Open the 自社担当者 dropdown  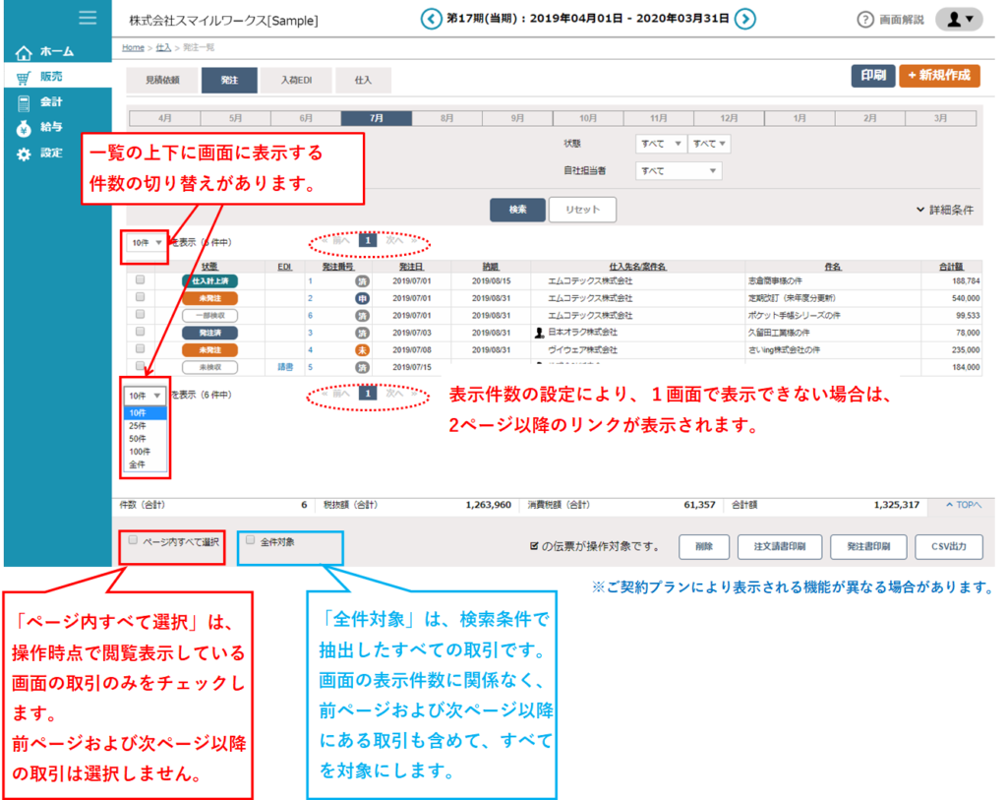point(678,171)
